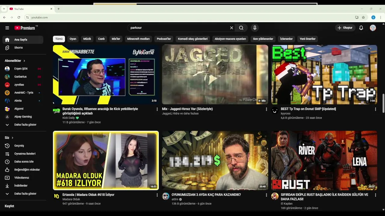Image resolution: width=385 pixels, height=216 pixels.
Task: Open Geçmiş watch history
Action: click(x=23, y=146)
